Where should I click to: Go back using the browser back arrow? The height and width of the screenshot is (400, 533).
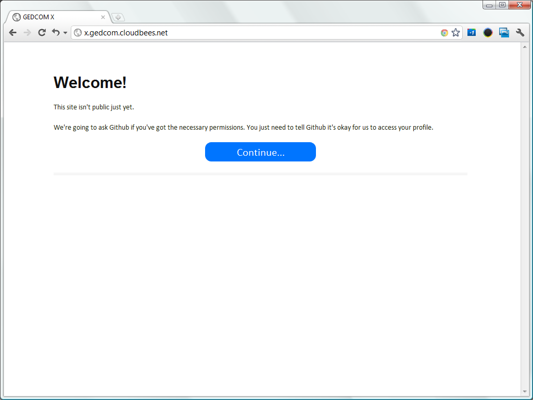(13, 33)
